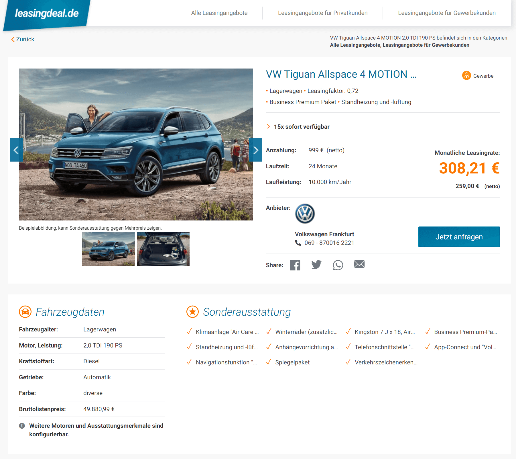
Task: Click the Kraftstoffart value Diesel
Action: tap(91, 361)
